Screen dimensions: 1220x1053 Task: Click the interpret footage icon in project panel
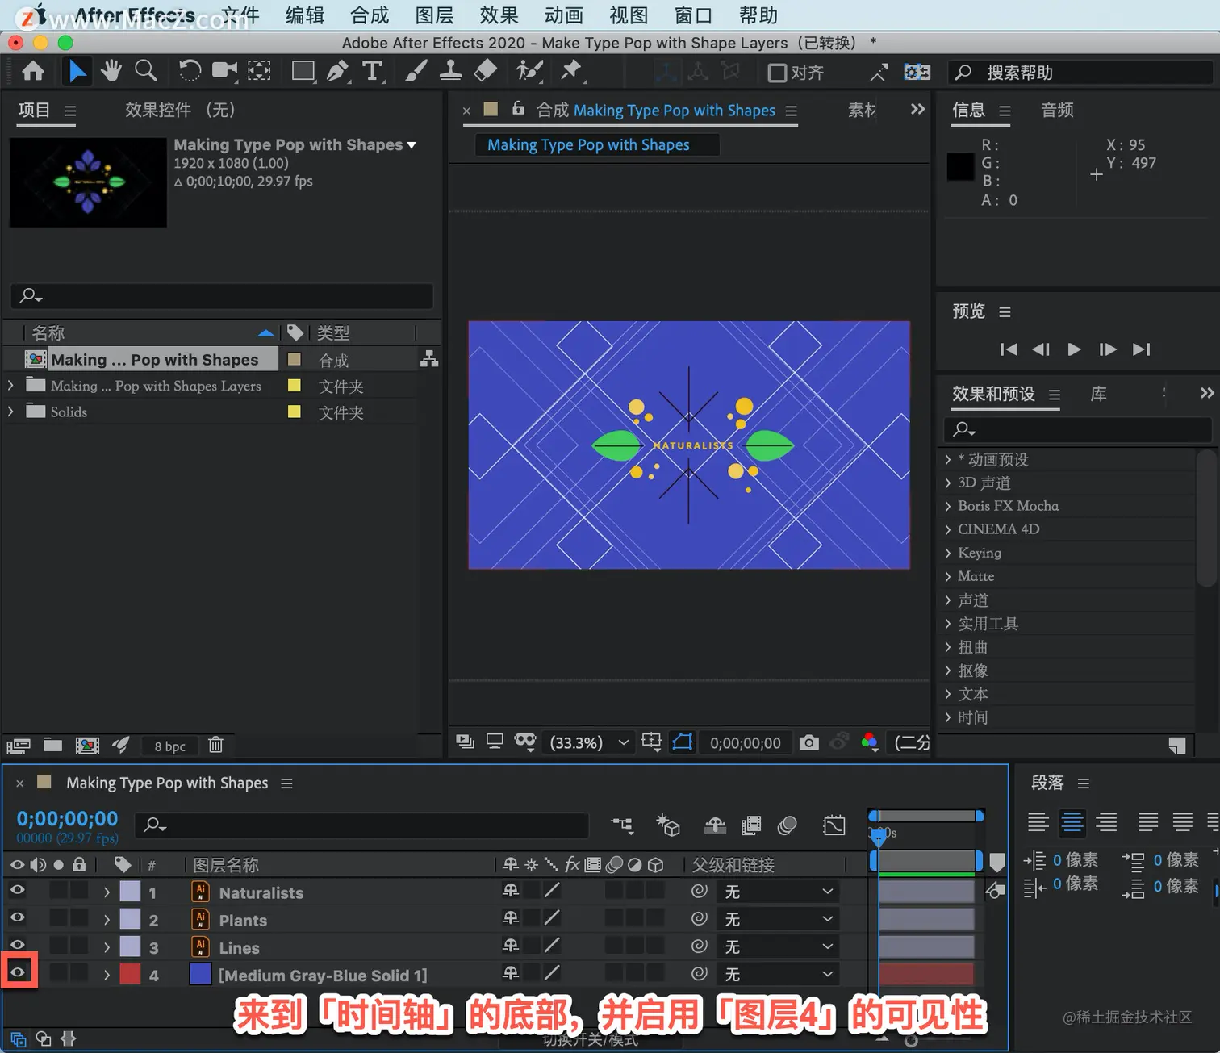pos(19,746)
